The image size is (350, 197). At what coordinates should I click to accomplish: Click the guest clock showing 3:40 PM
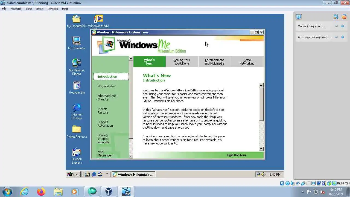point(275,175)
